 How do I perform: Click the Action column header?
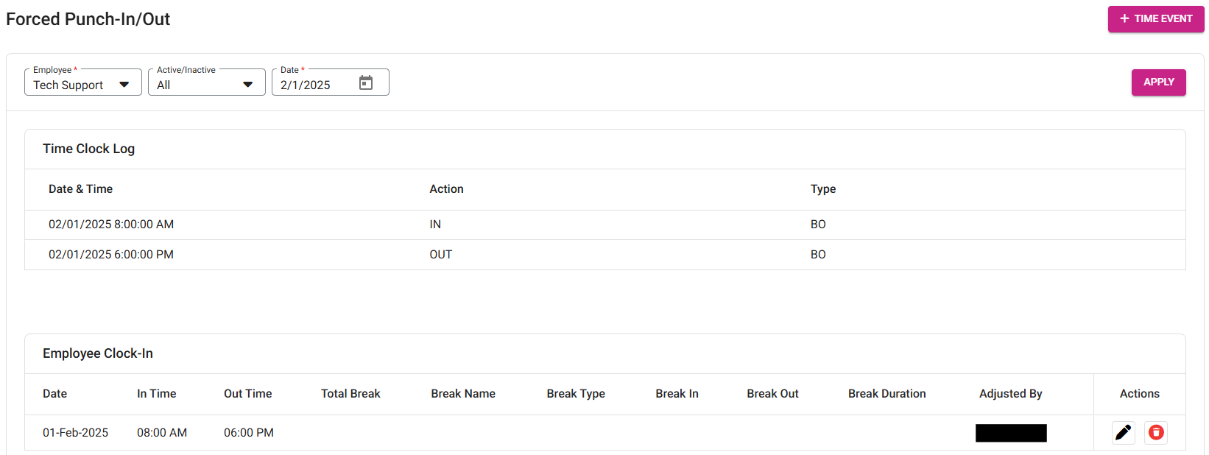[x=446, y=189]
